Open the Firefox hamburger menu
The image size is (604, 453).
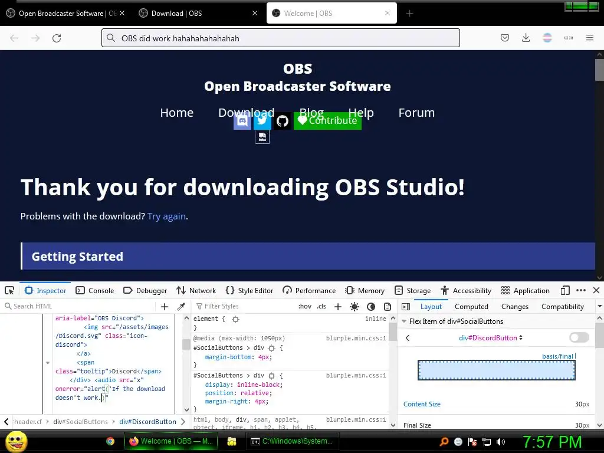click(589, 38)
